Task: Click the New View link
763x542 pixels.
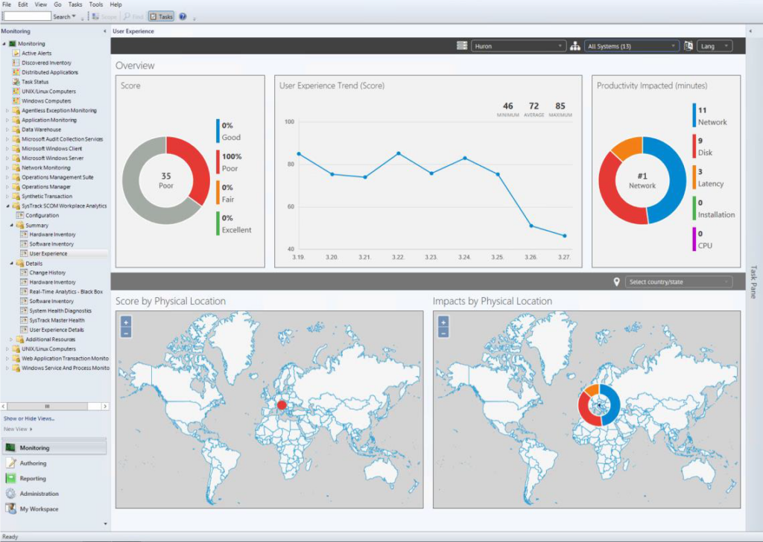Action: [x=18, y=430]
